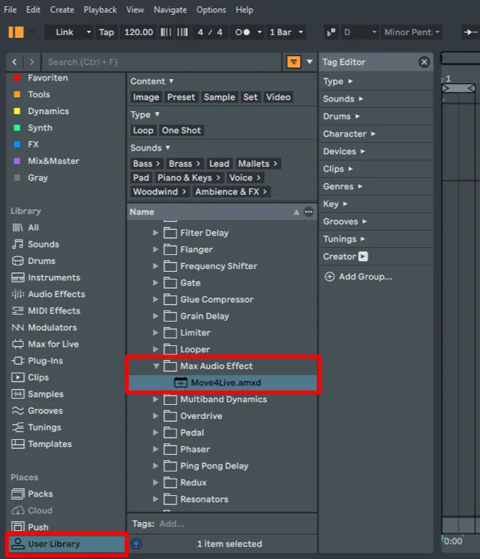The image size is (480, 559).
Task: Toggle the Video content filter
Action: coord(278,97)
